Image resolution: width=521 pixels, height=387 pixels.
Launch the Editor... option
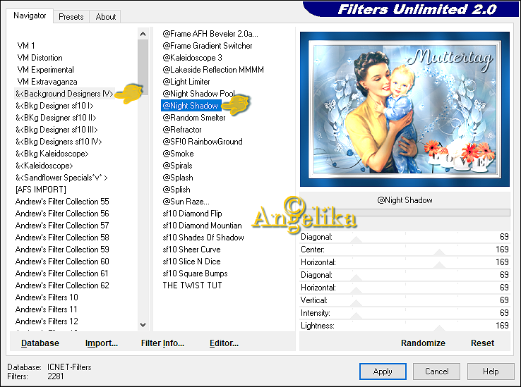point(224,343)
